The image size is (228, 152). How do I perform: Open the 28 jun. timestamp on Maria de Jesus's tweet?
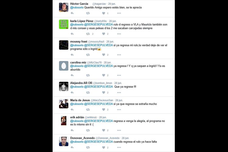click(x=119, y=100)
